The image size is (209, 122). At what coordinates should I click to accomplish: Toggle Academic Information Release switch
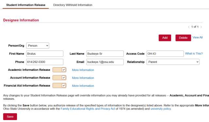(x=59, y=70)
